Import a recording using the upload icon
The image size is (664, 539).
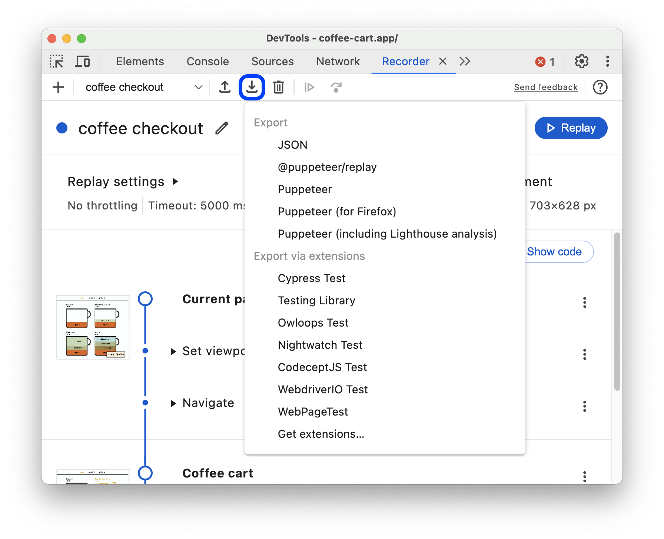pyautogui.click(x=225, y=87)
